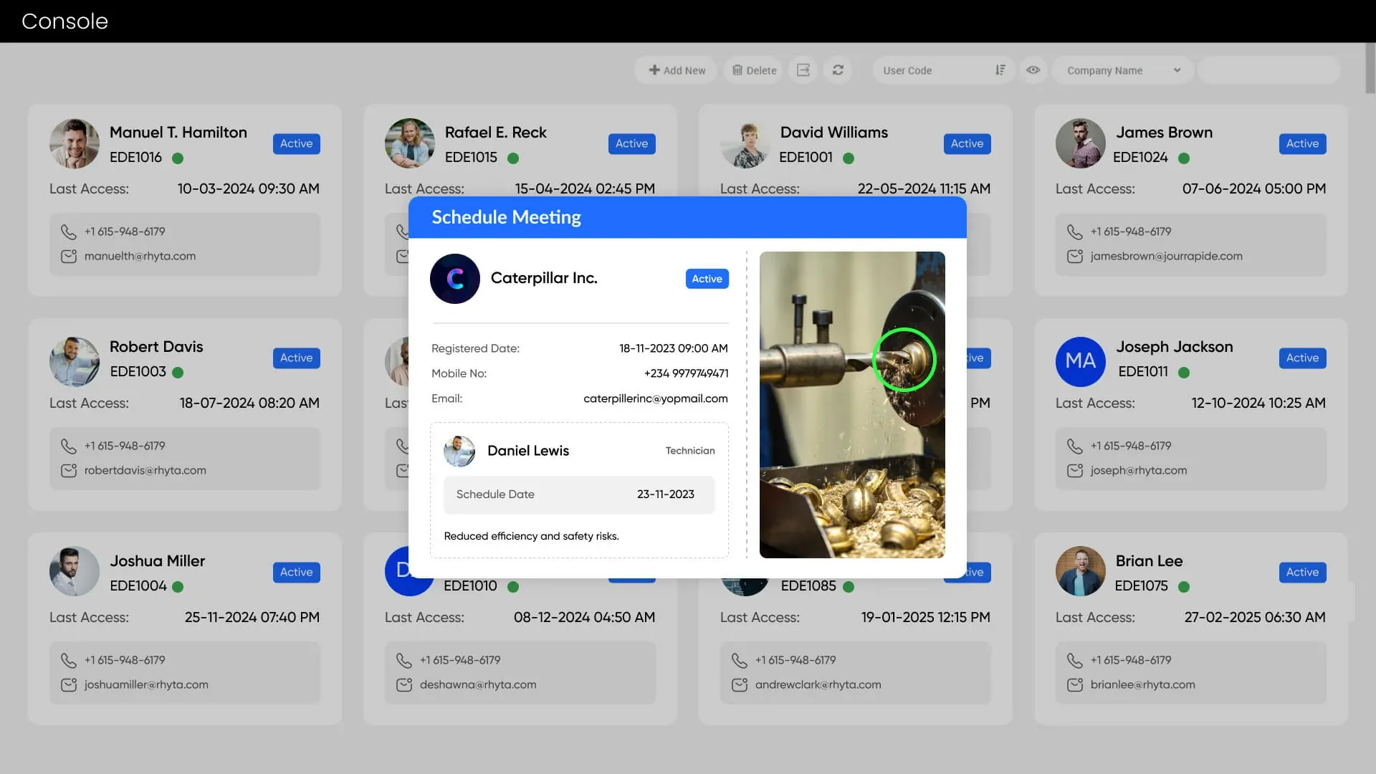This screenshot has width=1376, height=774.
Task: Click the empty search field in toolbar
Action: coord(1268,70)
